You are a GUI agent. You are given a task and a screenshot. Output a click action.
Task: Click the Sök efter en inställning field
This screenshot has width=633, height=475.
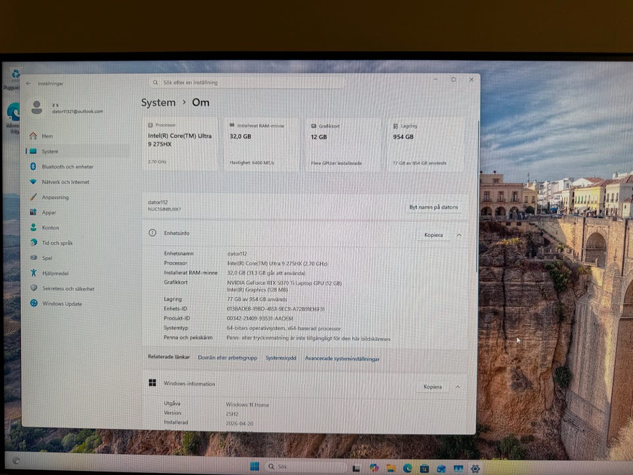[x=247, y=83]
